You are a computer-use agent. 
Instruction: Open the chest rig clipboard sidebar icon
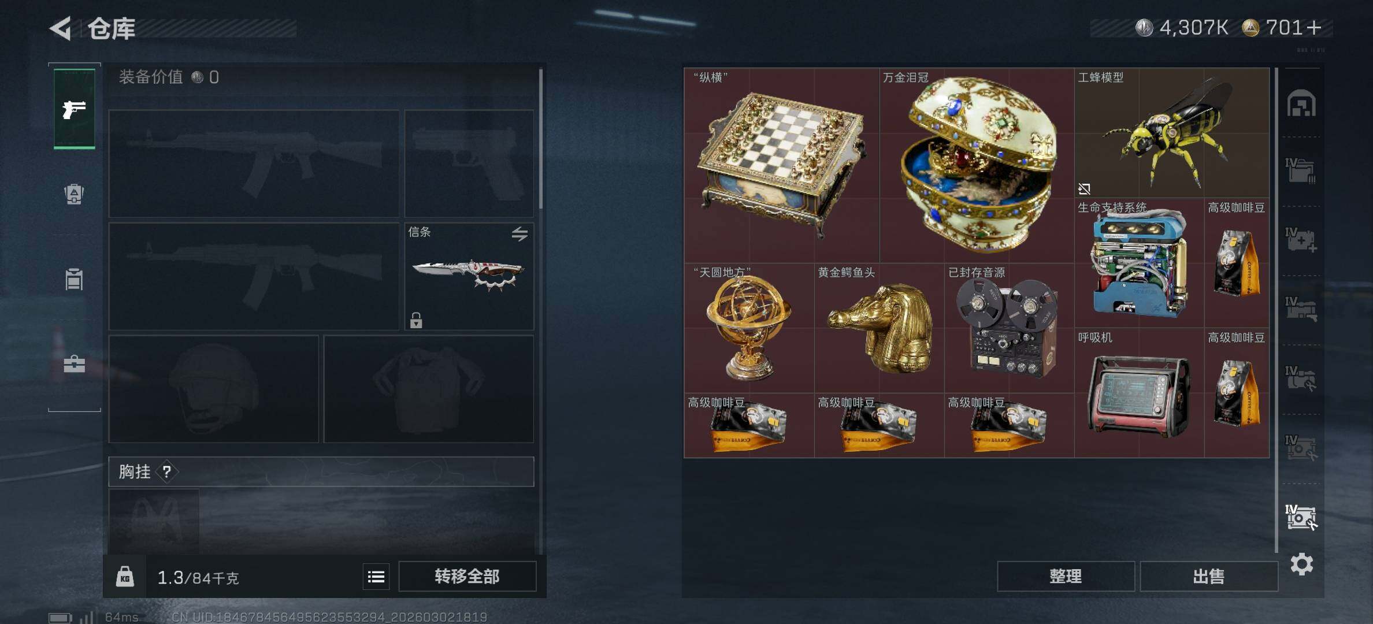pyautogui.click(x=74, y=279)
